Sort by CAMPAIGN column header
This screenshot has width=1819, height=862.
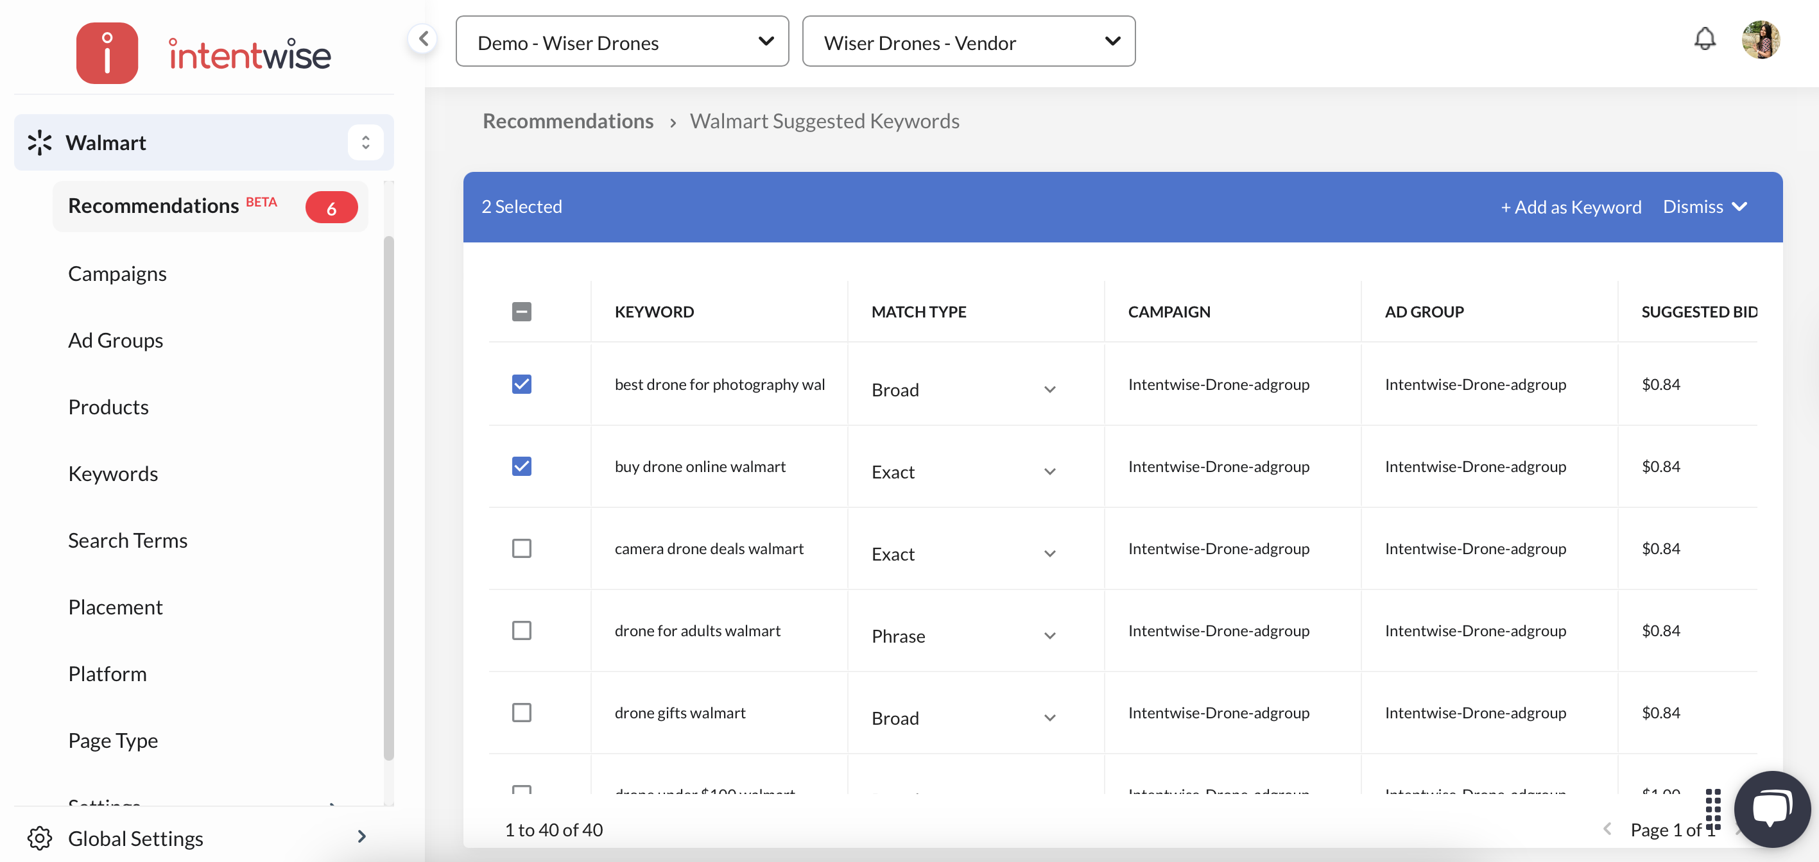coord(1169,312)
